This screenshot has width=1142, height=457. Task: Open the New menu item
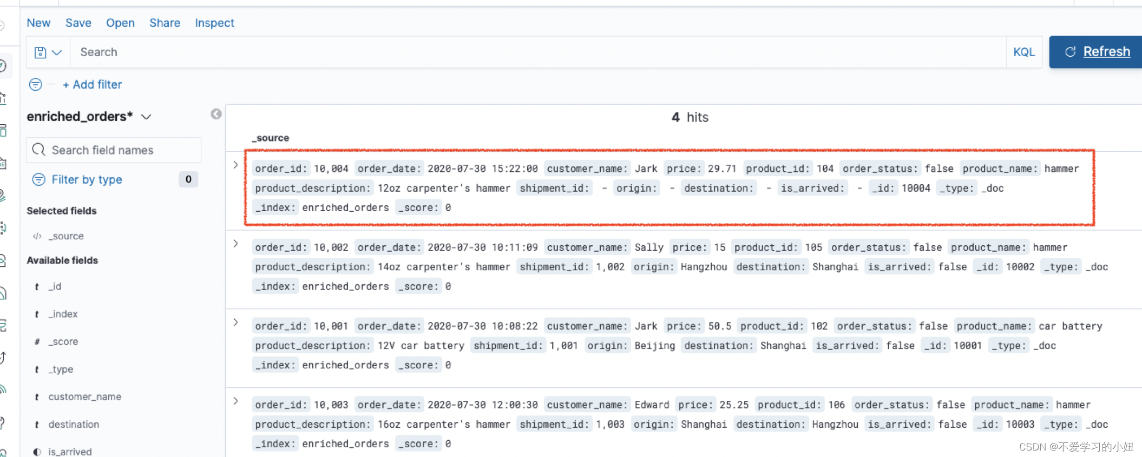coord(38,23)
